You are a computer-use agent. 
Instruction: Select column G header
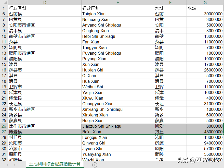pyautogui.click(x=205, y=3)
